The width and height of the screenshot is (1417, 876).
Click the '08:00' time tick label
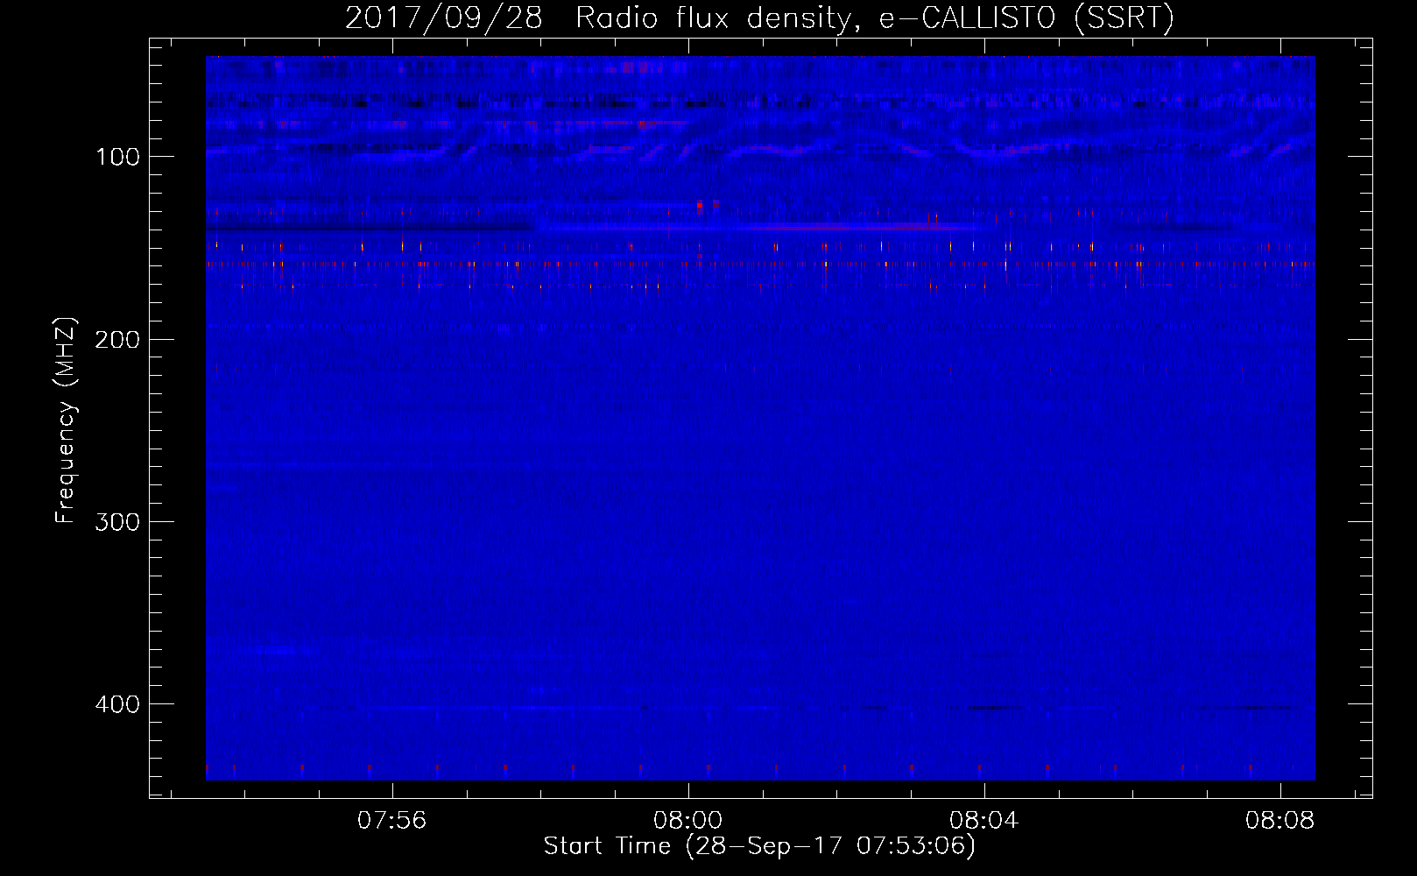point(688,820)
